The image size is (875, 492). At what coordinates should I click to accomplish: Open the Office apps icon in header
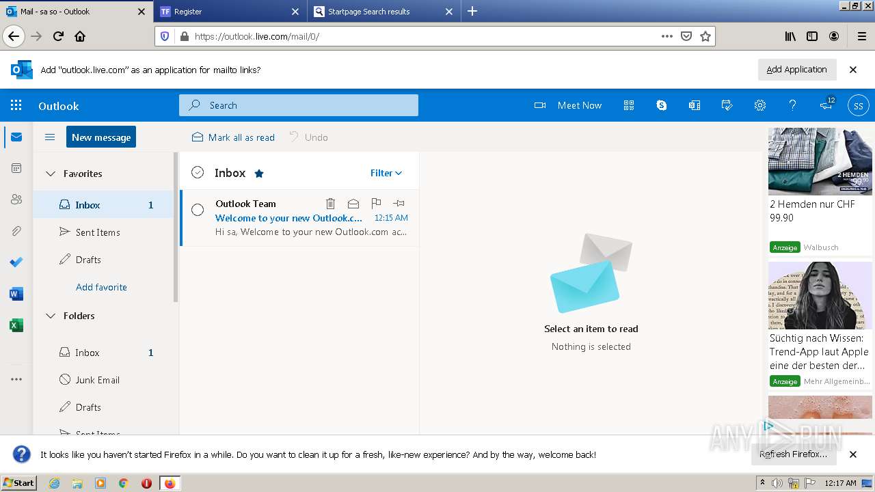coord(694,105)
